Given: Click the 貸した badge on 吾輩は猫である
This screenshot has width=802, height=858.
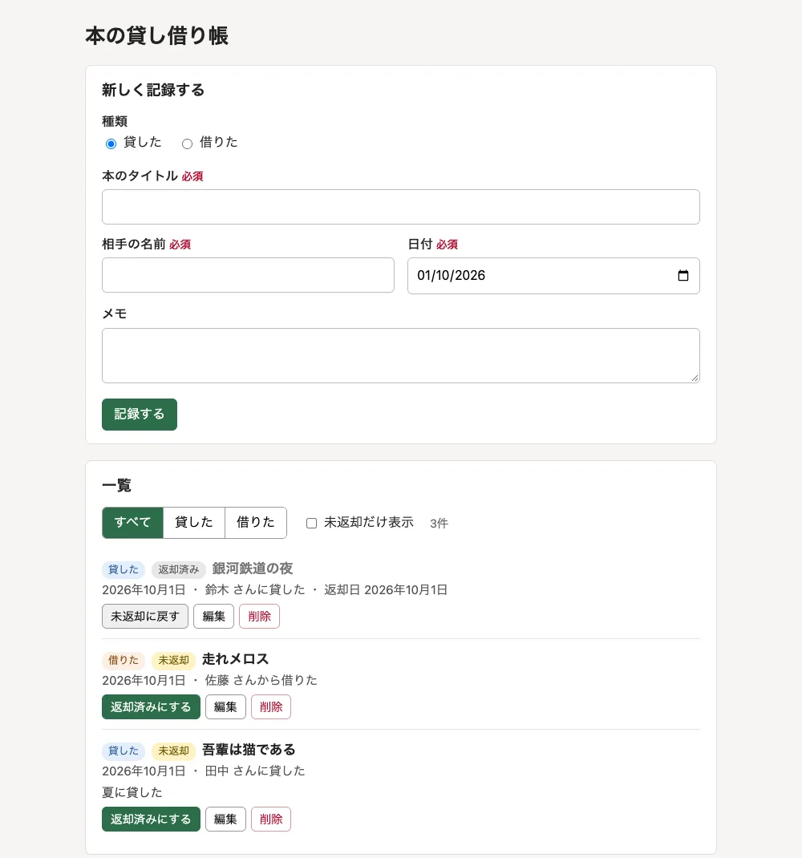Looking at the screenshot, I should click(124, 751).
